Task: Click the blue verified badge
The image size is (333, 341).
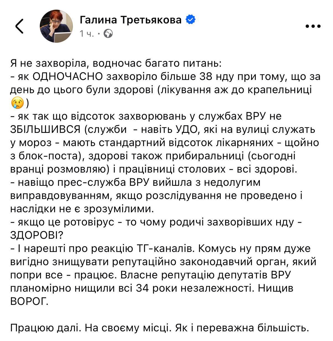Action: tap(191, 20)
